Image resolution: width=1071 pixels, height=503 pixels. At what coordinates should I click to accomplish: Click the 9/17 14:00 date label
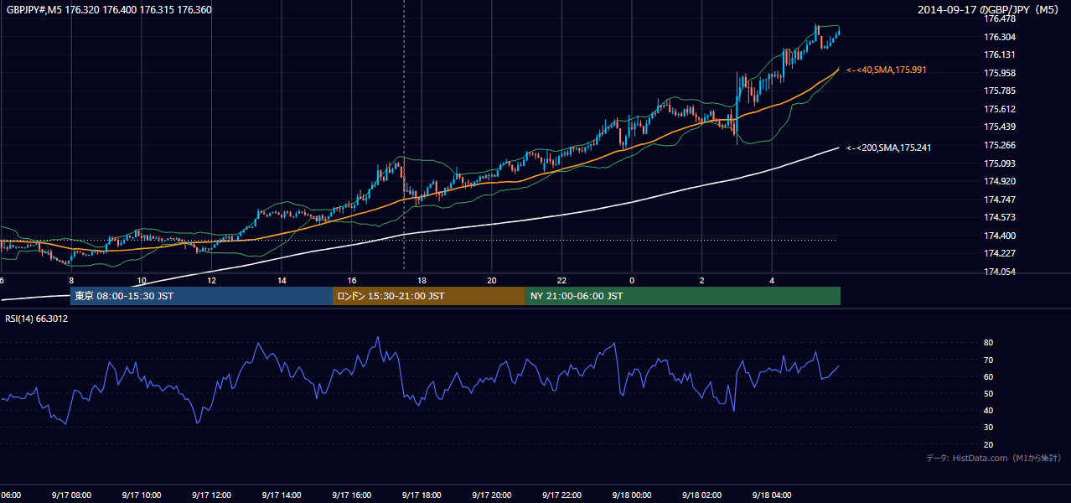coord(282,495)
